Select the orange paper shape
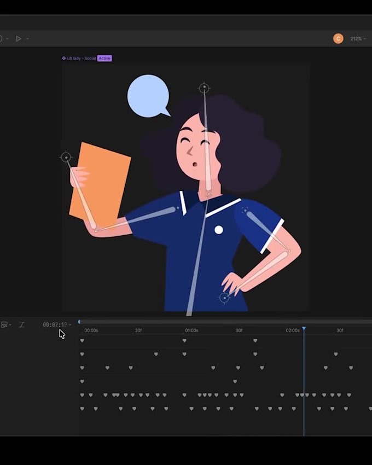The image size is (372, 465). (x=102, y=184)
